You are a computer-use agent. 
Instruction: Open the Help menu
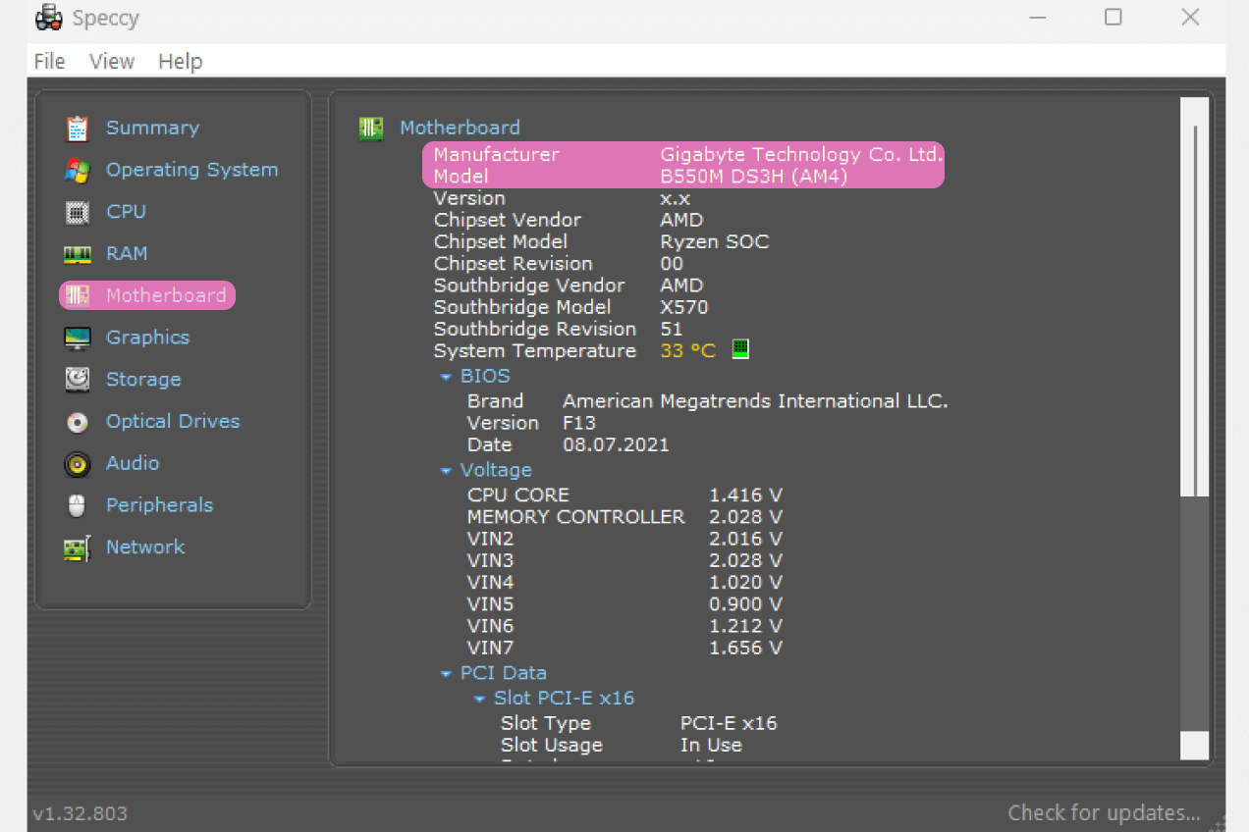click(x=180, y=61)
